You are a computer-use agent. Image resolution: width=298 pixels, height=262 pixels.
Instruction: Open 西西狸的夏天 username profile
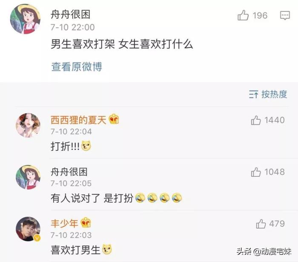(x=78, y=120)
